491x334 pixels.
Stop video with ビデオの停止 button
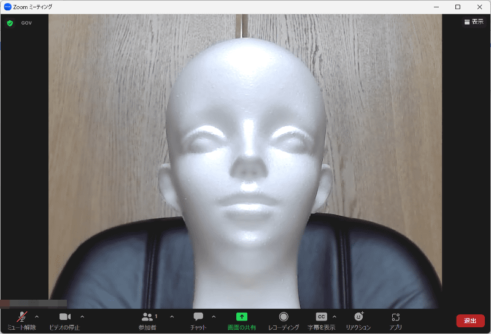click(x=65, y=321)
